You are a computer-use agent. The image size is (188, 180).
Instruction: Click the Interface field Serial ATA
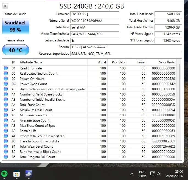94,27
